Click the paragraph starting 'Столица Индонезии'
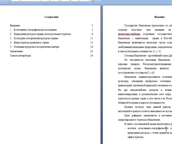Viewport: 172px width, 144px height. (148, 56)
